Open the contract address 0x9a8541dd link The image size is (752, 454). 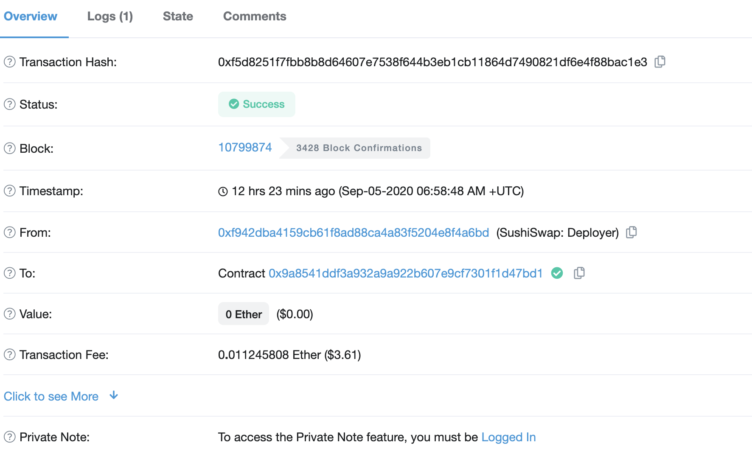pyautogui.click(x=406, y=273)
